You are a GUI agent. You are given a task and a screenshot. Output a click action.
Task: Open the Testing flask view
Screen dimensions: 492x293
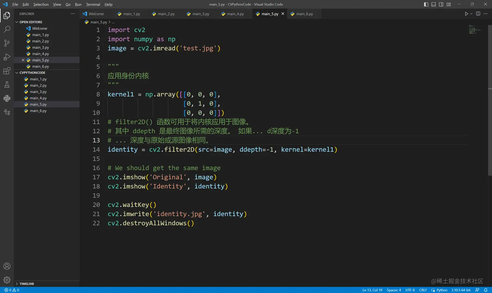click(7, 84)
